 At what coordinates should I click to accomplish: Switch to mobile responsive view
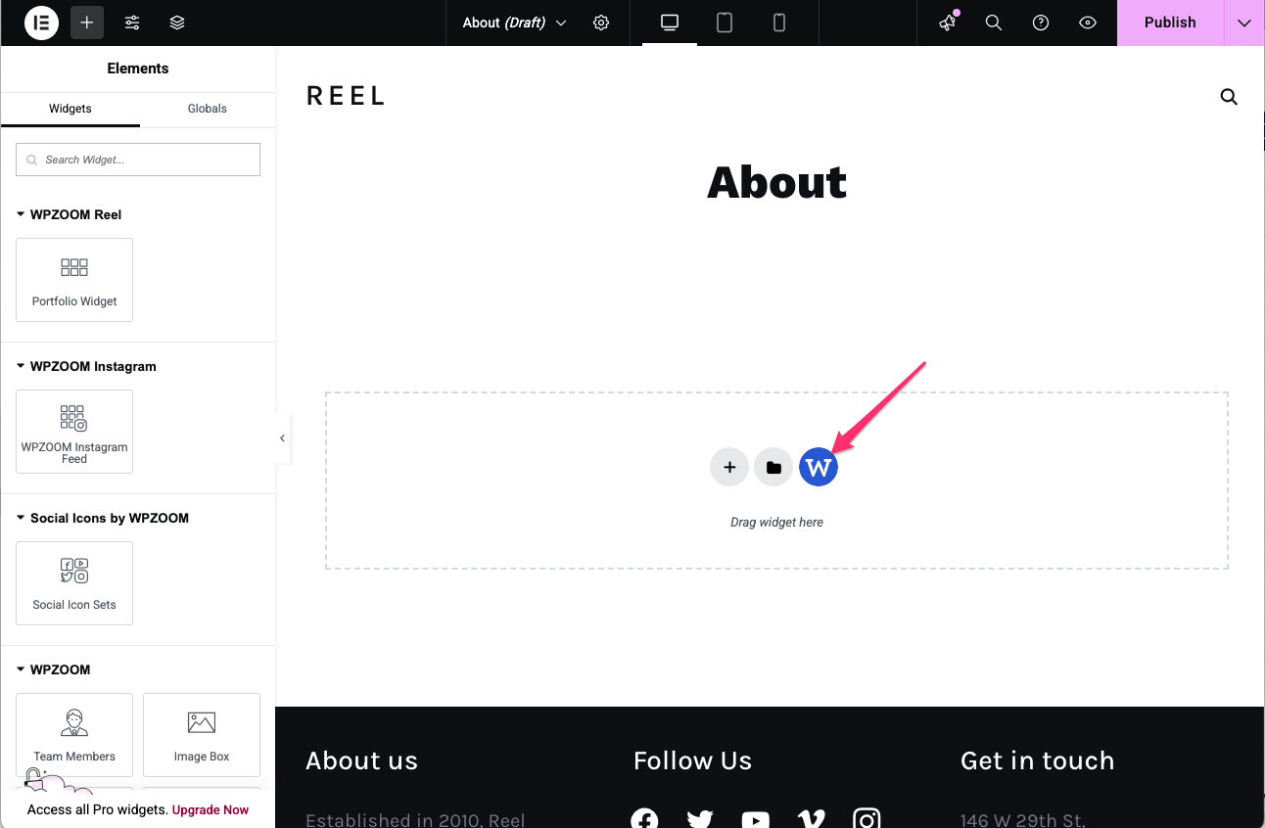[779, 23]
